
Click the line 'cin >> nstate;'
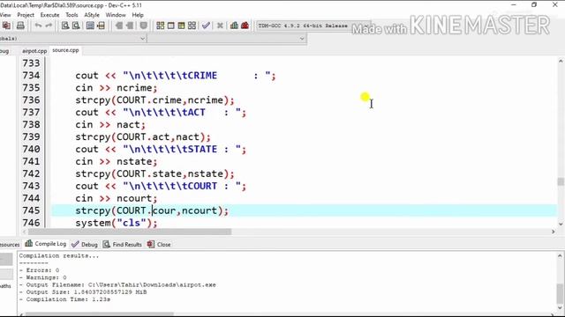point(116,161)
